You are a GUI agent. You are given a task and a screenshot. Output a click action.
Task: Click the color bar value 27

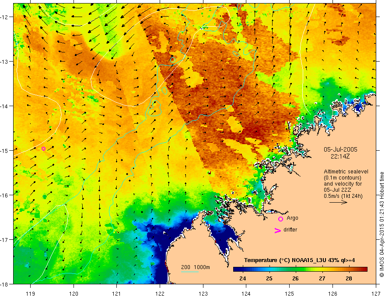click(x=322, y=278)
